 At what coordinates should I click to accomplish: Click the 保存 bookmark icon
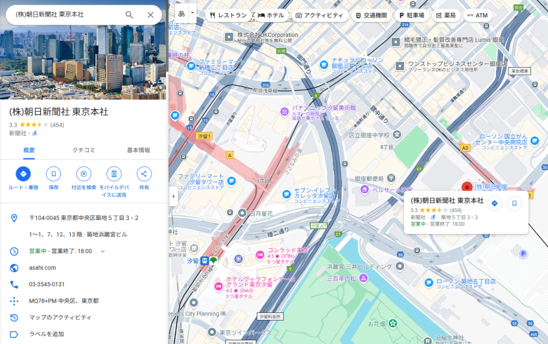coord(54,174)
